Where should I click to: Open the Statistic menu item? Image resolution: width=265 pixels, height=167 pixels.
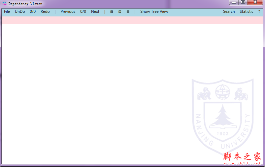point(247,12)
